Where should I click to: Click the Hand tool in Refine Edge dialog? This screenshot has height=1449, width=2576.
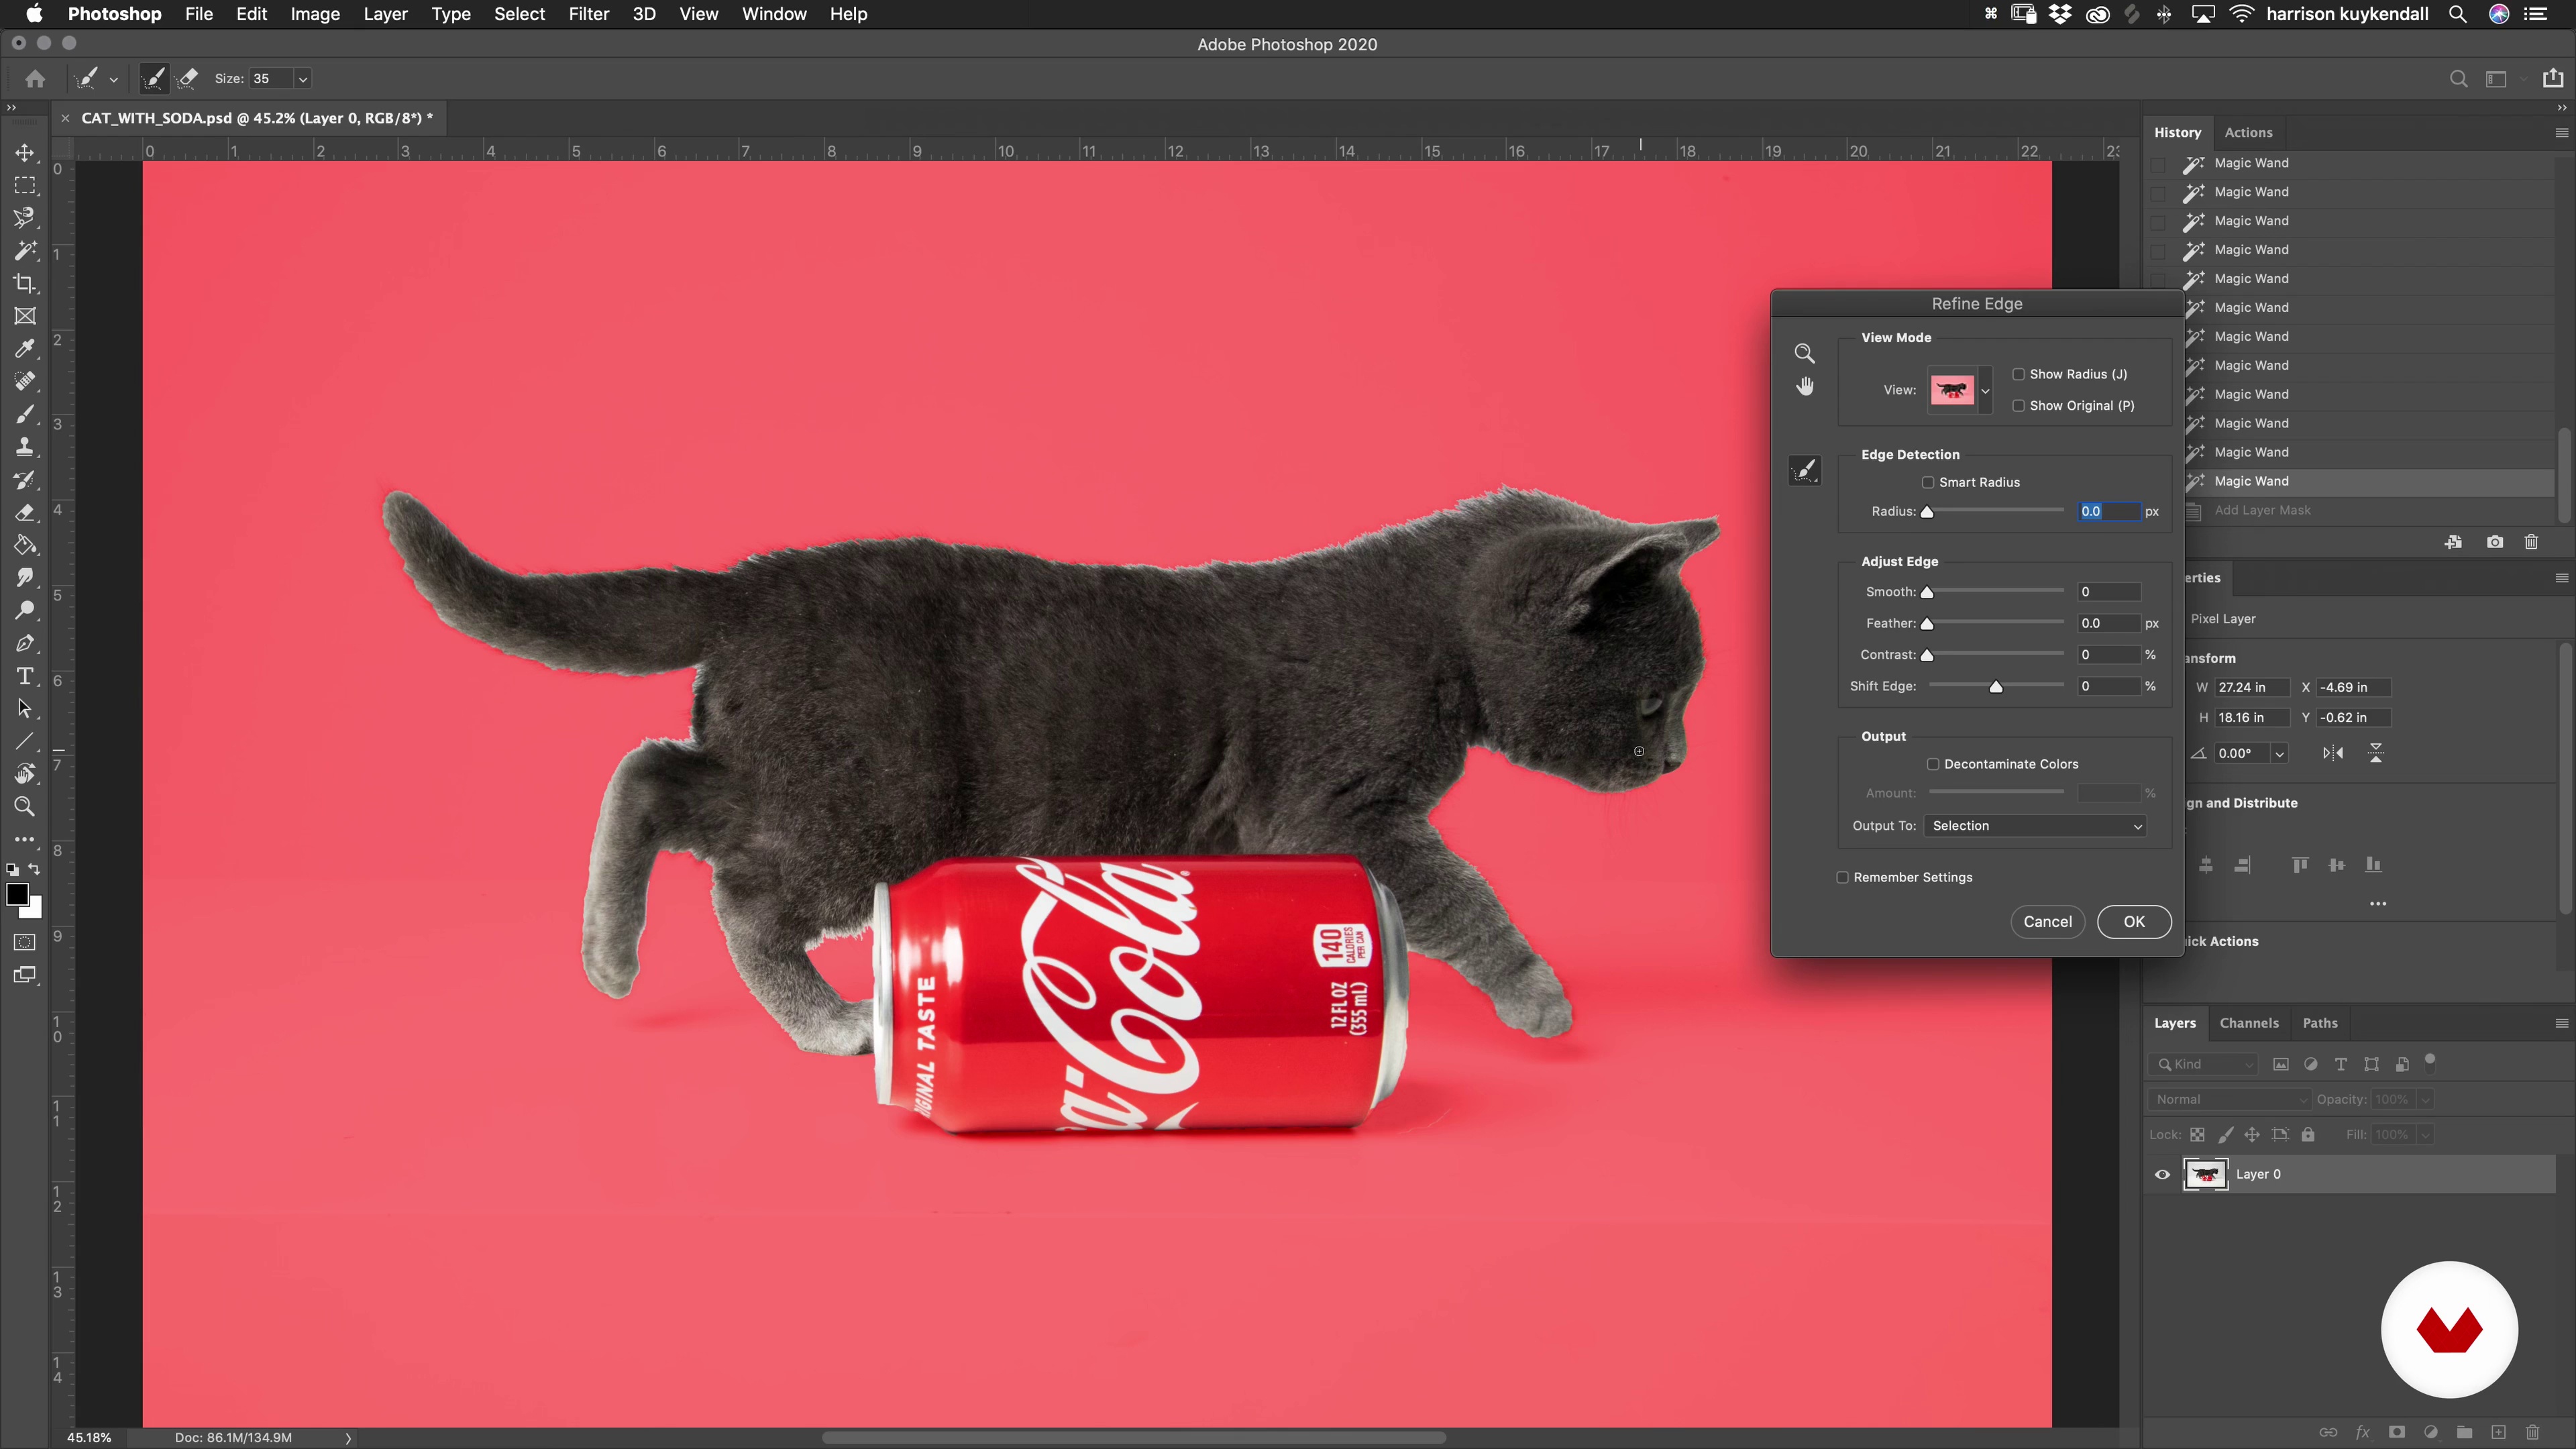coord(1804,386)
